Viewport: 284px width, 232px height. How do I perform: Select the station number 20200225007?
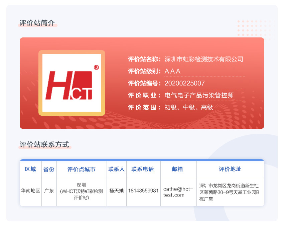pos(184,83)
